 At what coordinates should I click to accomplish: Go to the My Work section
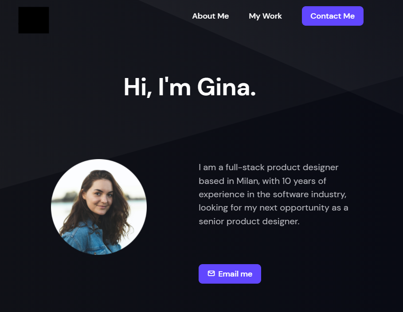coord(265,16)
